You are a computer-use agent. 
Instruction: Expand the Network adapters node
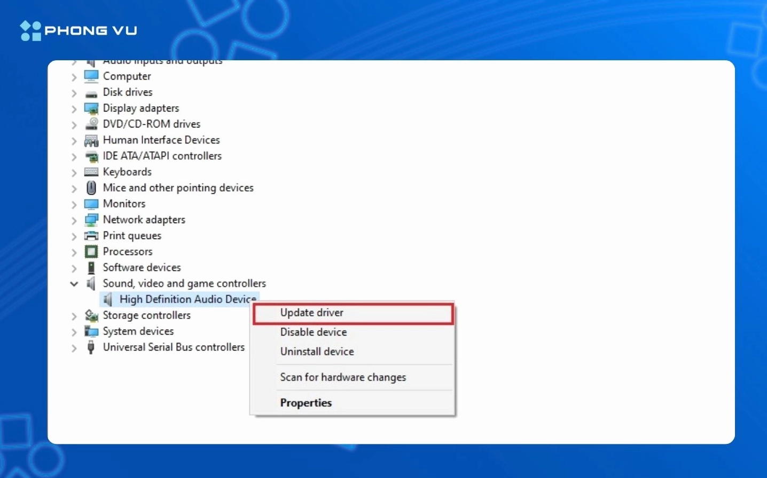(74, 220)
